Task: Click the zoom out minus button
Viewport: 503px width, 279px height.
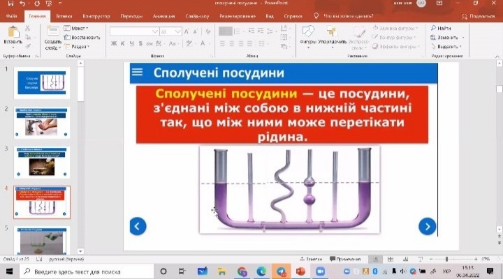Action: (x=431, y=259)
